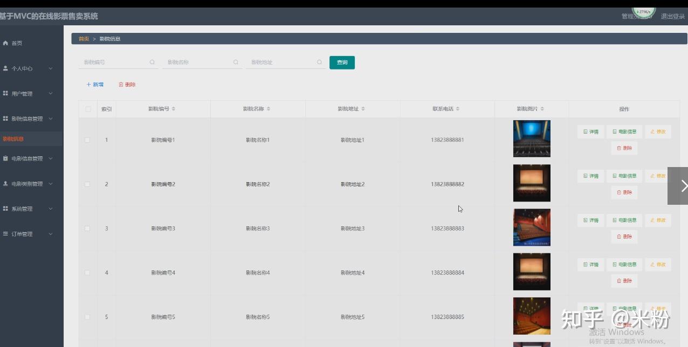Check the row for 影院编号5
Screen dimensions: 688x347
[x=87, y=317]
